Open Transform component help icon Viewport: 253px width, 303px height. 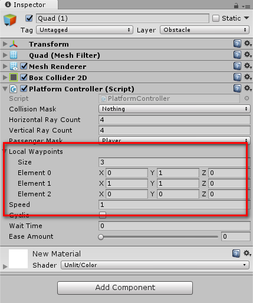(237, 44)
